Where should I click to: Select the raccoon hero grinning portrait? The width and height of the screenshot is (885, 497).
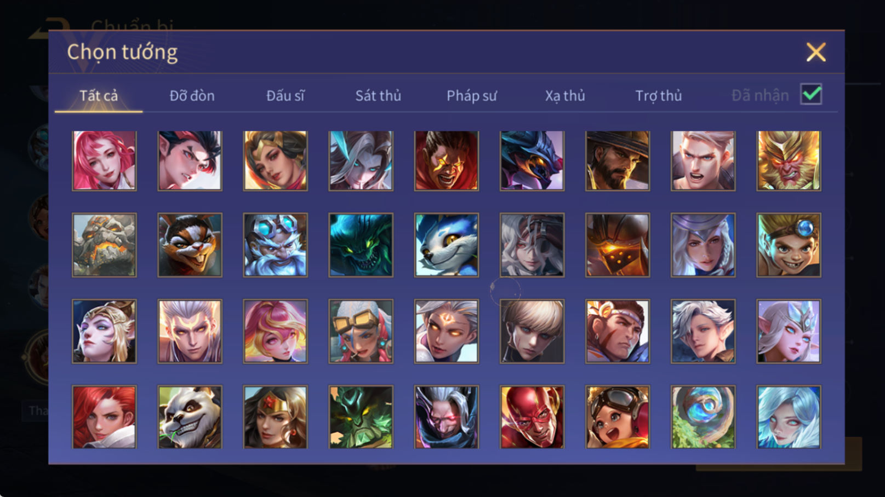[x=190, y=245]
